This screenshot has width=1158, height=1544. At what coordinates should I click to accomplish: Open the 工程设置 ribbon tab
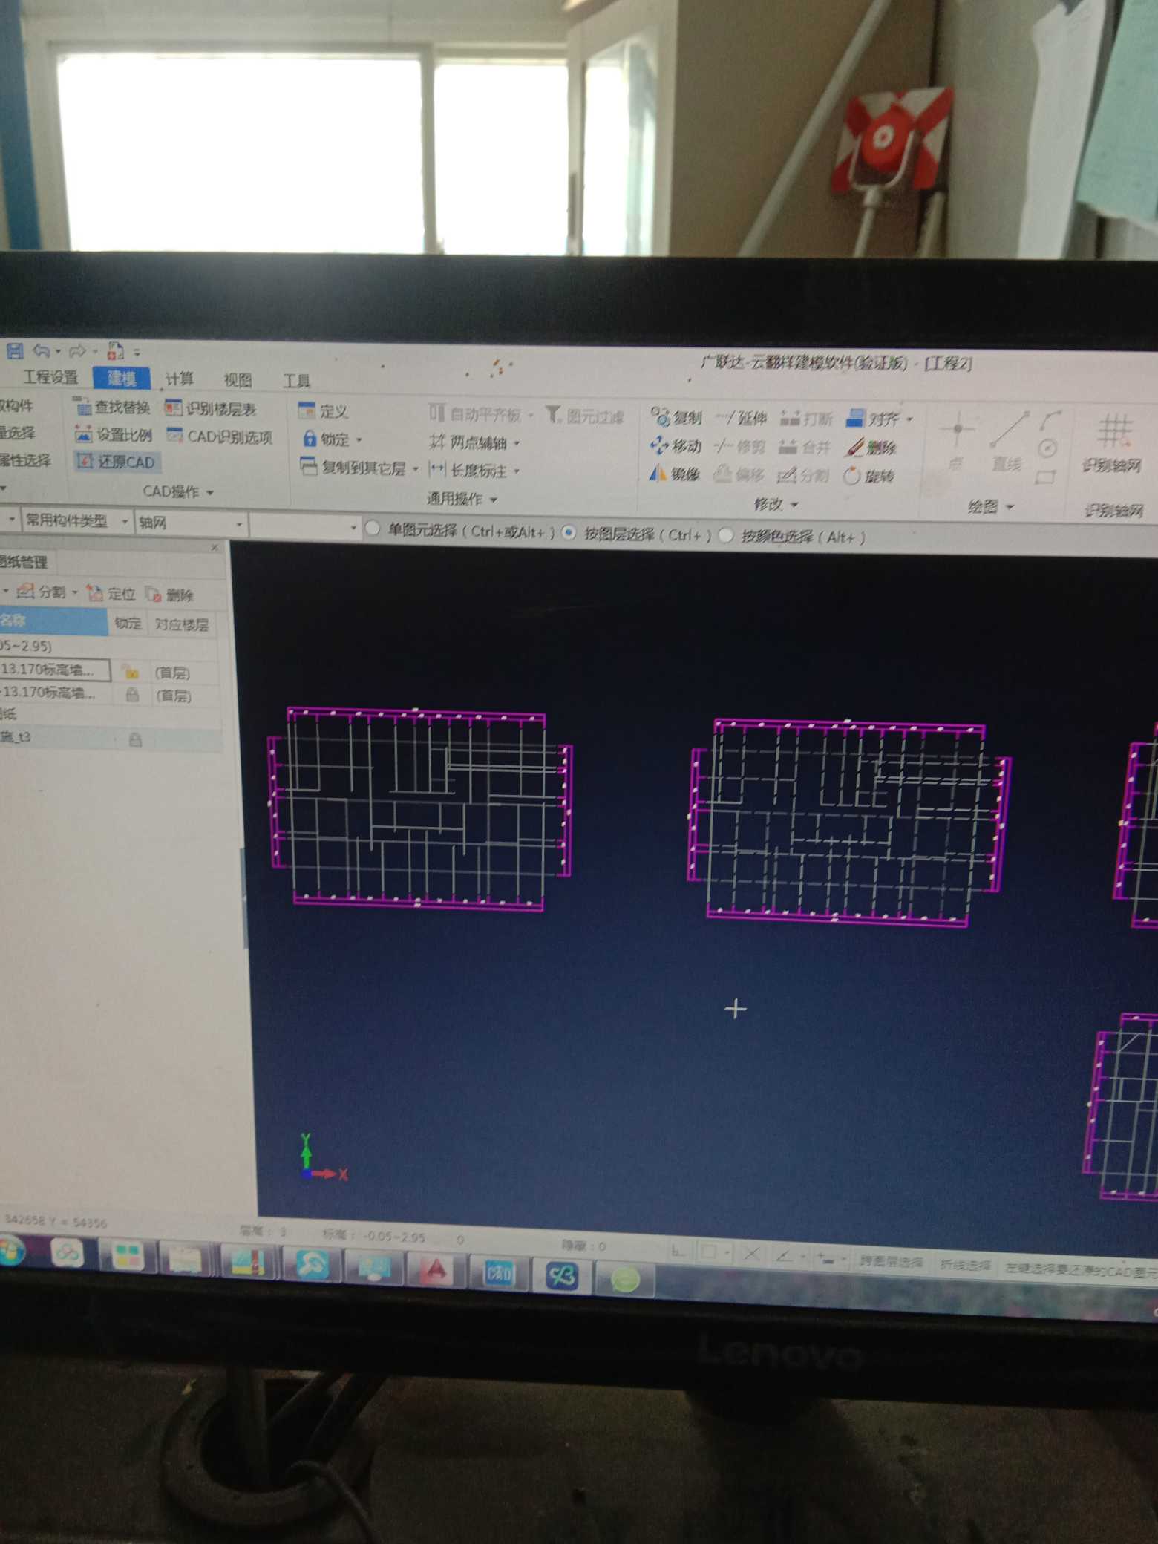[x=50, y=376]
